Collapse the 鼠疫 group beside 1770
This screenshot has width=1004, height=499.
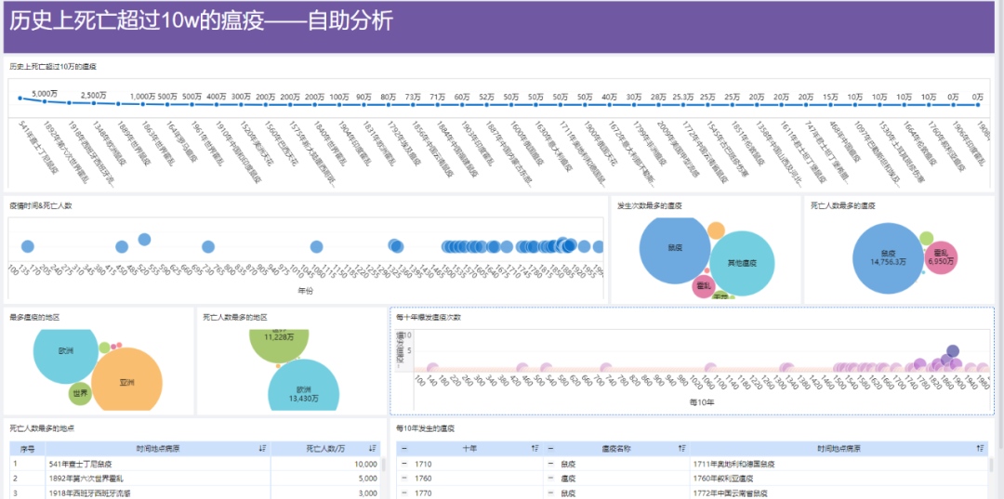tap(550, 493)
